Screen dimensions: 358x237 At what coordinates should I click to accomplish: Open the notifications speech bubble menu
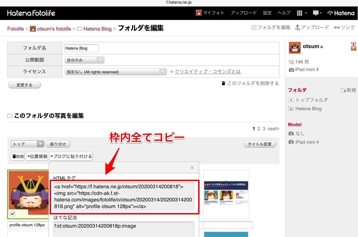click(317, 13)
